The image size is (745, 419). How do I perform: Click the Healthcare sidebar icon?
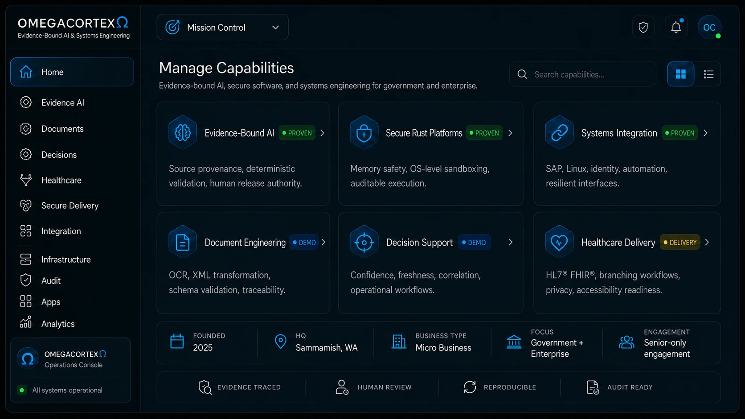[x=26, y=180]
